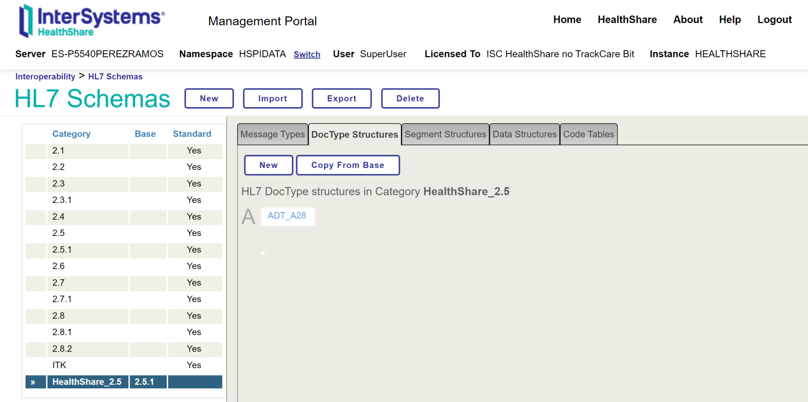The height and width of the screenshot is (402, 808).
Task: Click the InterSystems HealthShare logo
Action: click(x=92, y=21)
